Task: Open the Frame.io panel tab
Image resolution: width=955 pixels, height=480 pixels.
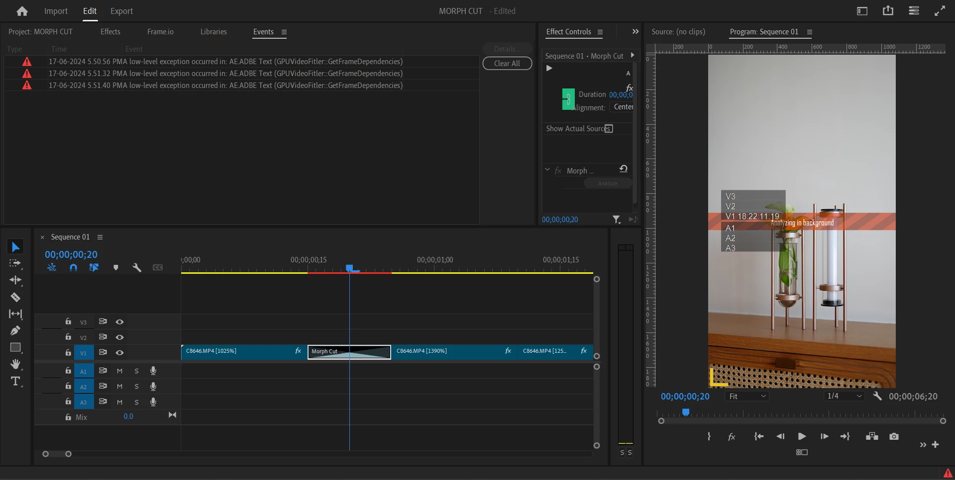Action: [160, 32]
